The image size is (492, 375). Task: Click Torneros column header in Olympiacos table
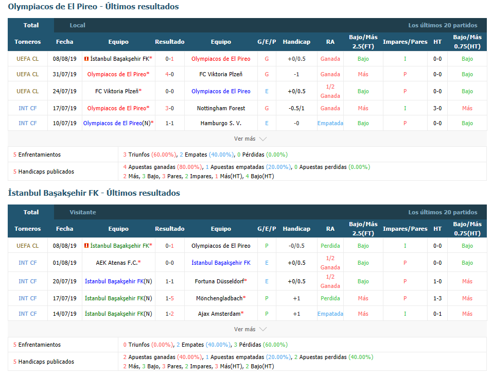click(28, 42)
